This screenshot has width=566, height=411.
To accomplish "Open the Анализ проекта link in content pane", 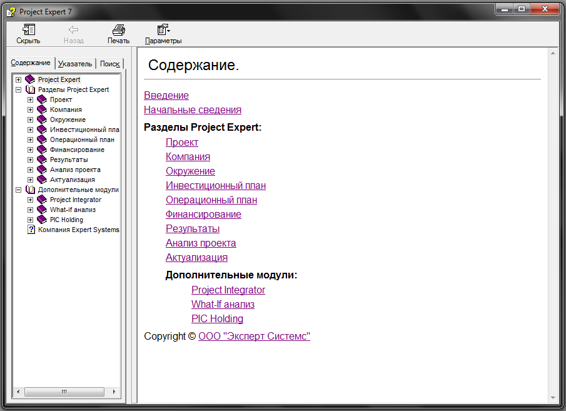I will [201, 243].
